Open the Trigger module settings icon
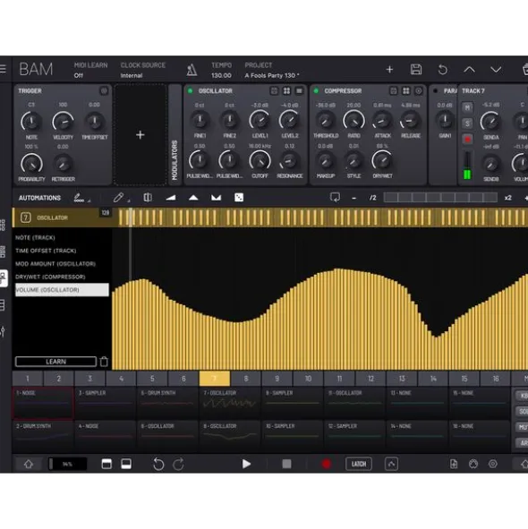Screen dimensions: 528x529 coord(104,90)
